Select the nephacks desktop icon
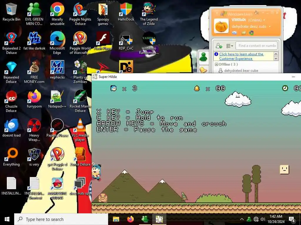 (x=57, y=70)
